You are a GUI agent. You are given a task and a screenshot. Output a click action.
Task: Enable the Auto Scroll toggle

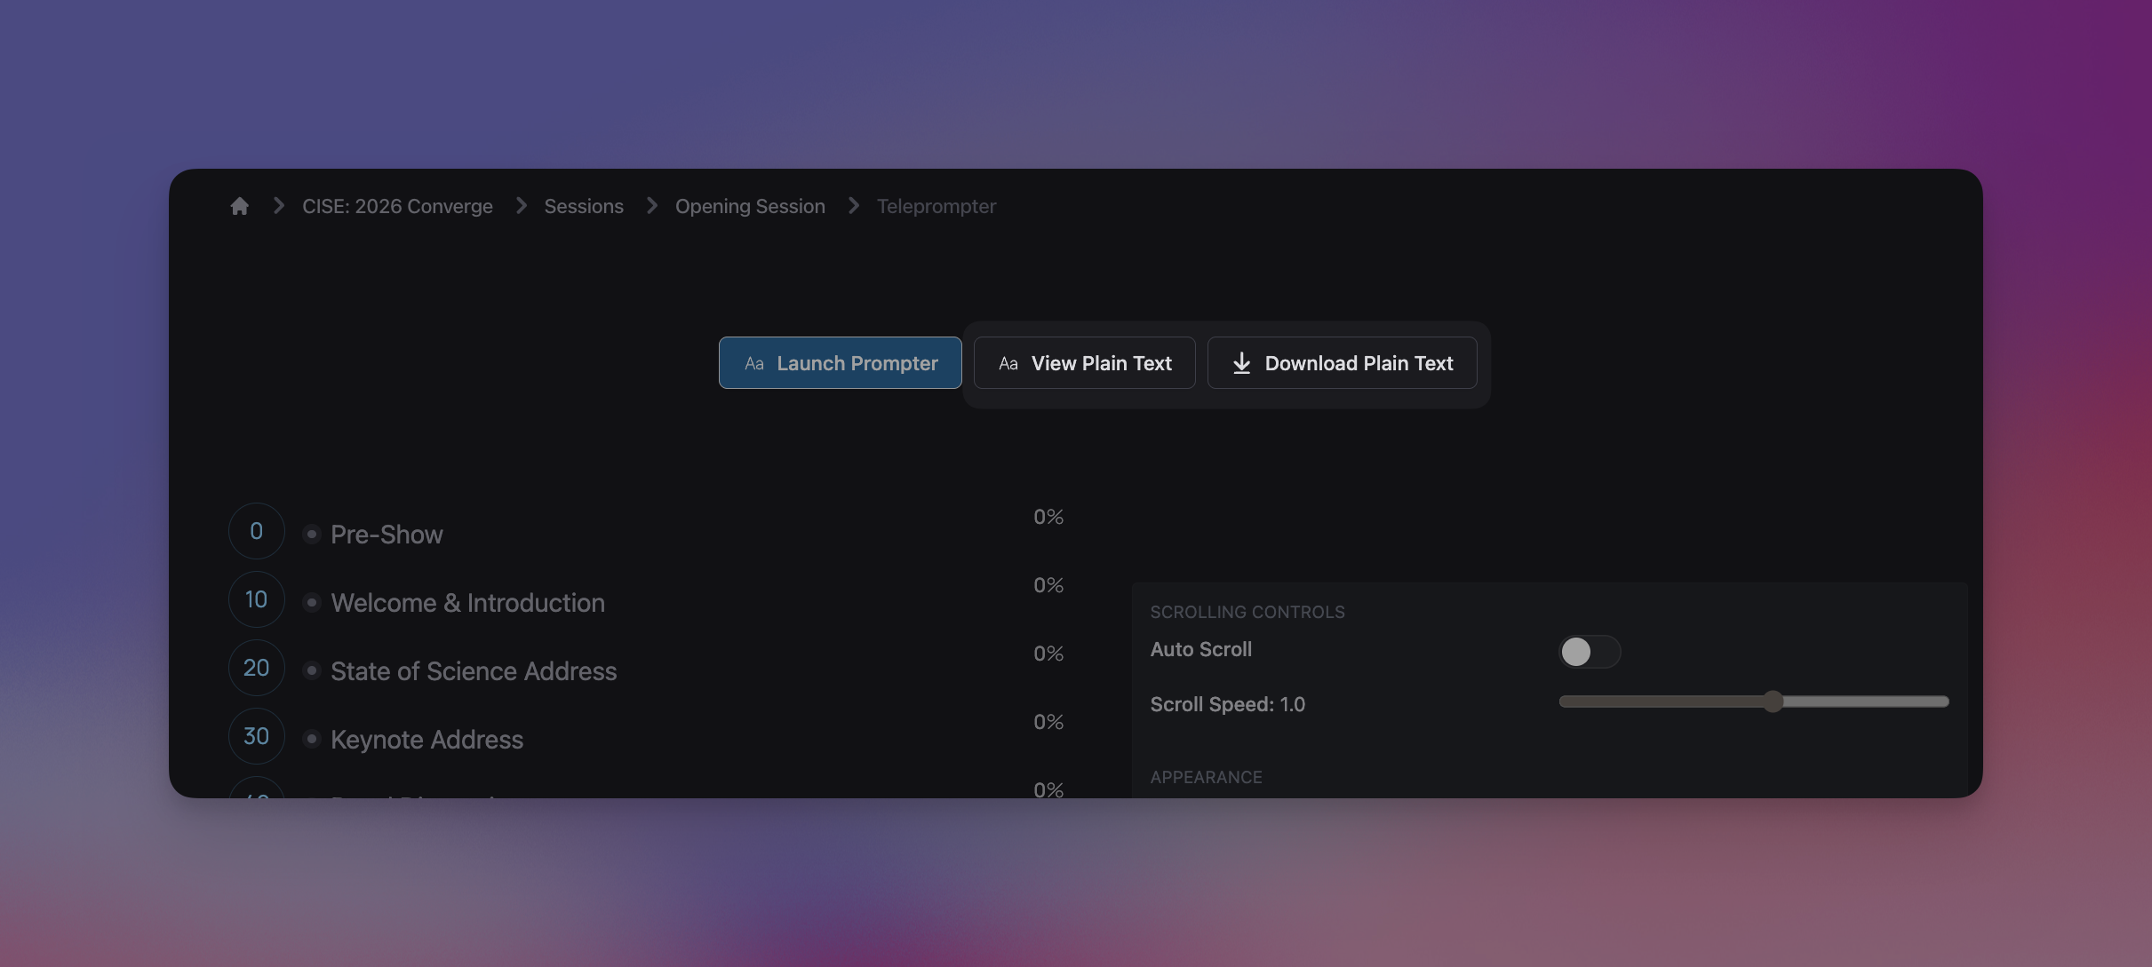(1589, 652)
